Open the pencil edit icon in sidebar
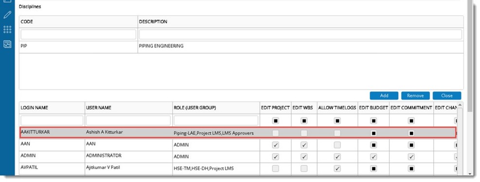 7,15
